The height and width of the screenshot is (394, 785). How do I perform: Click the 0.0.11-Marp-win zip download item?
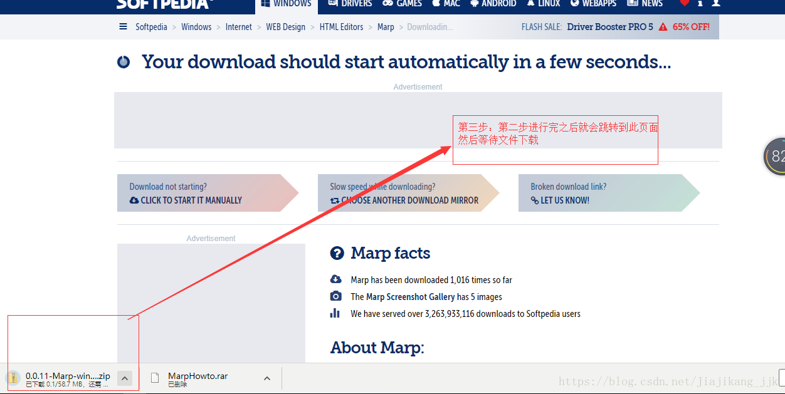(68, 378)
